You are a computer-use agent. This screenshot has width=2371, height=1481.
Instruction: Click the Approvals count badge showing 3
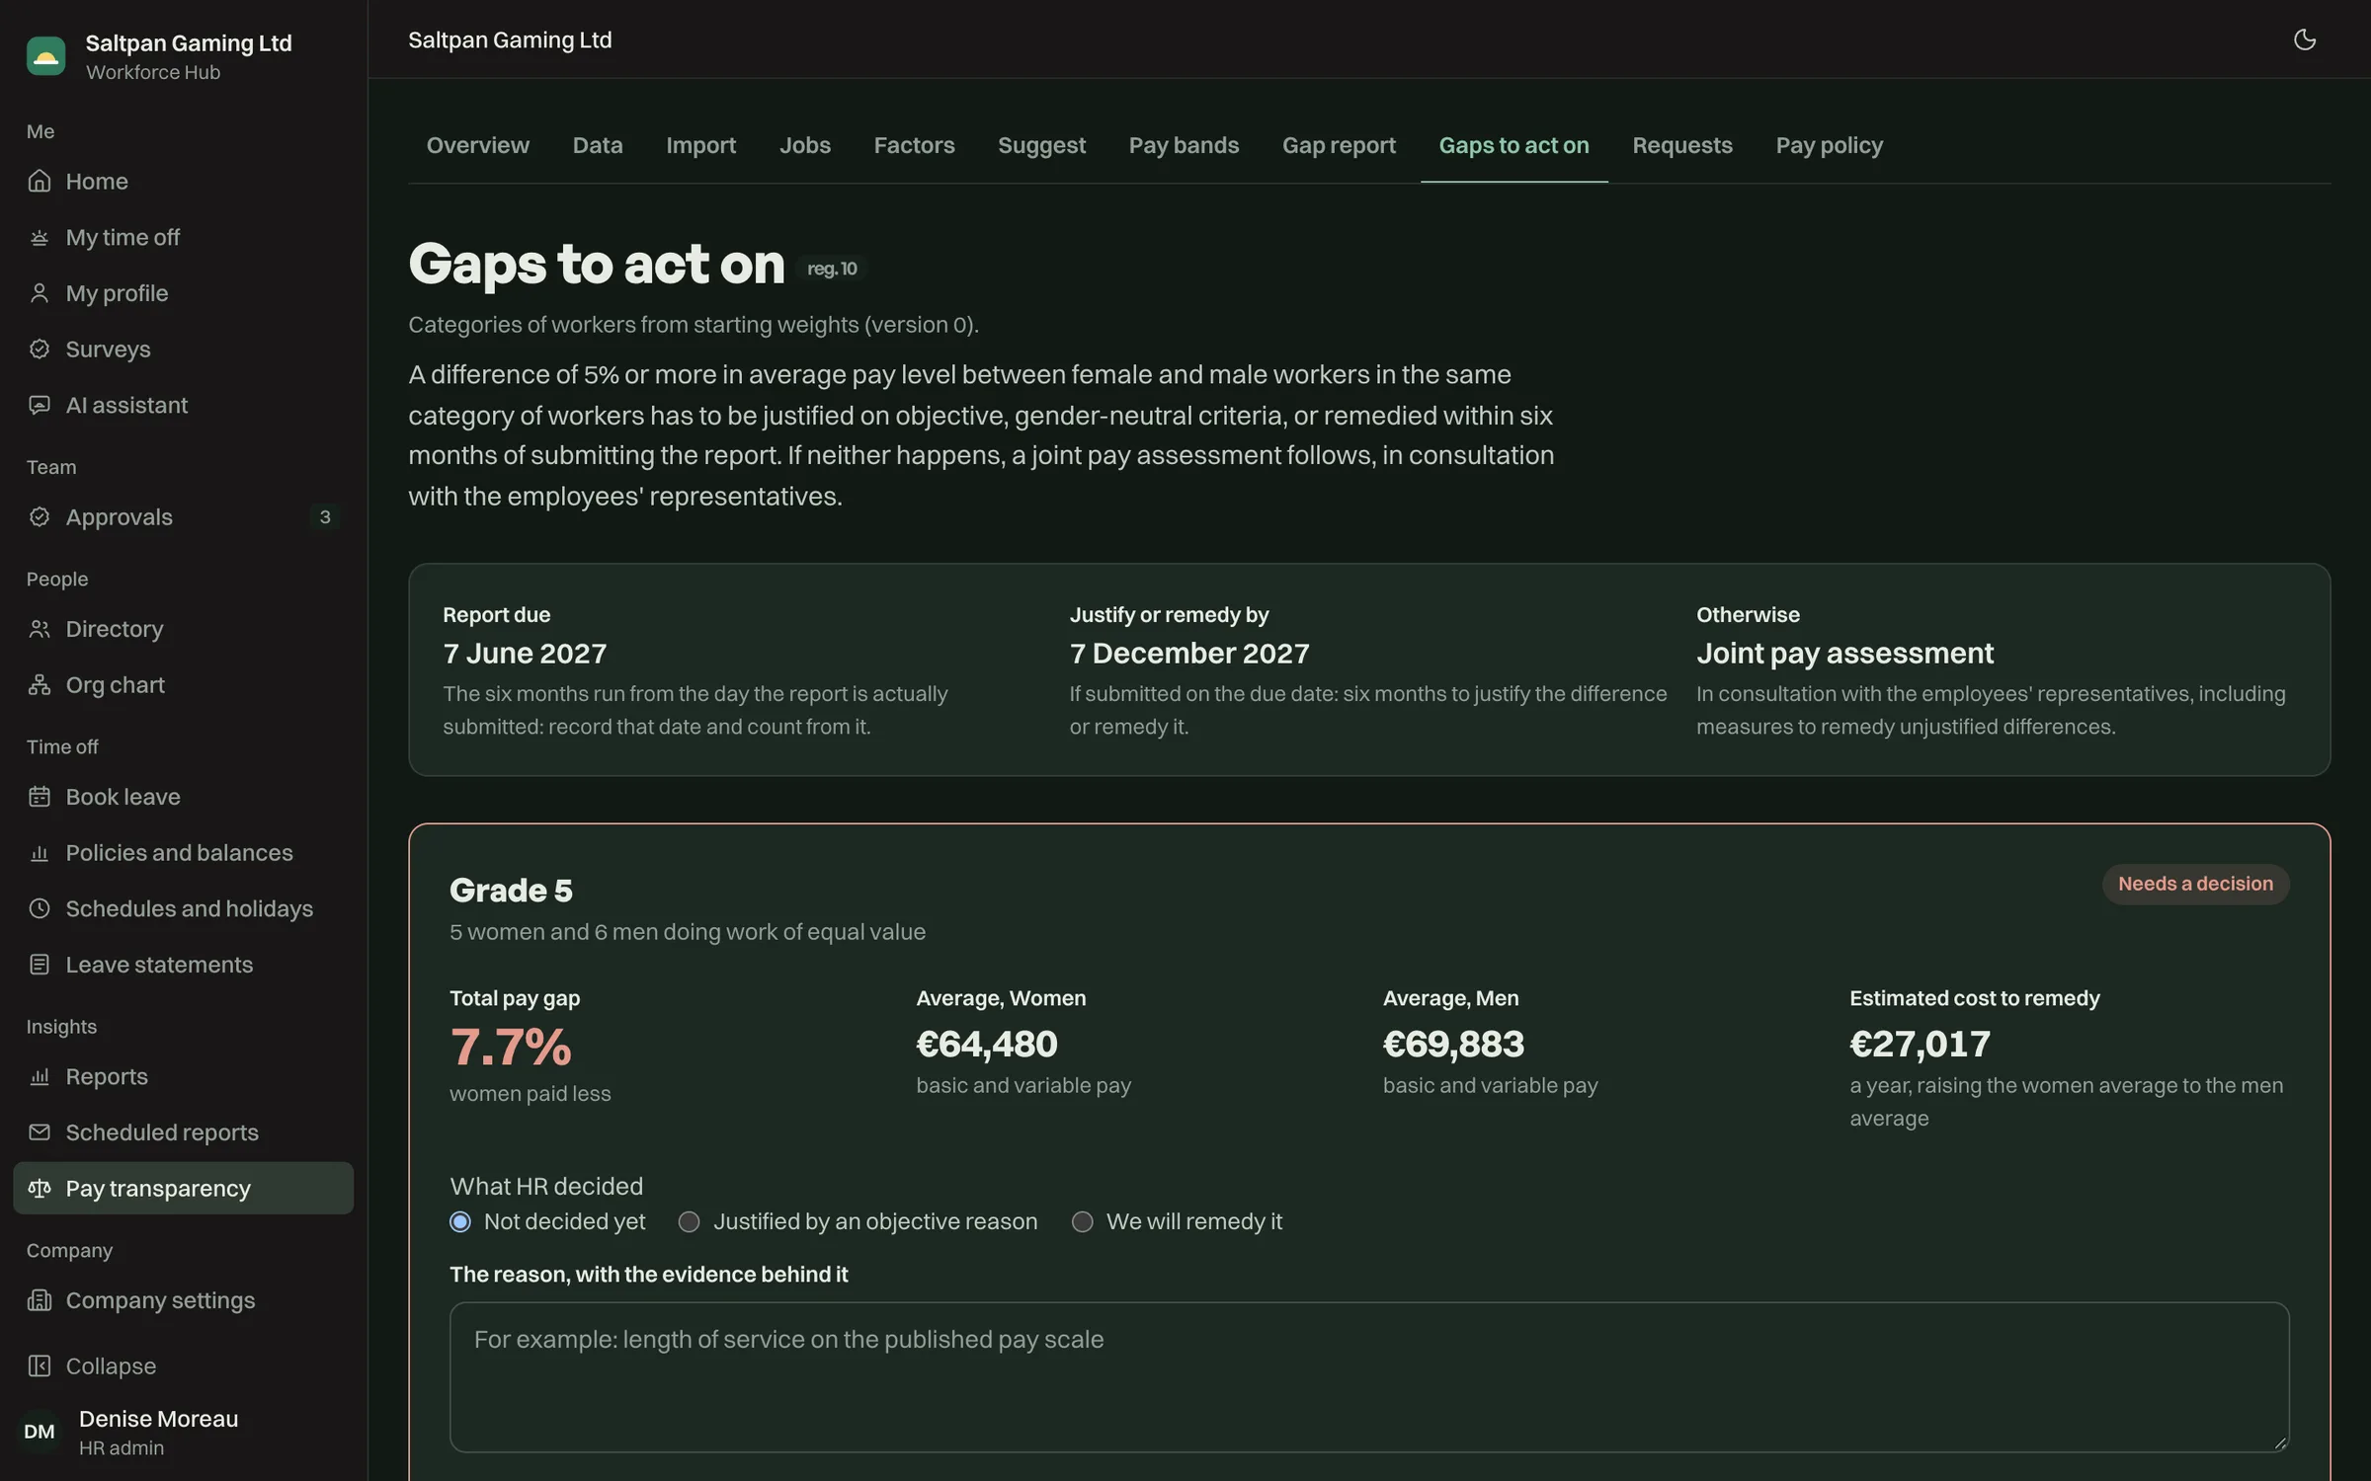(x=325, y=517)
